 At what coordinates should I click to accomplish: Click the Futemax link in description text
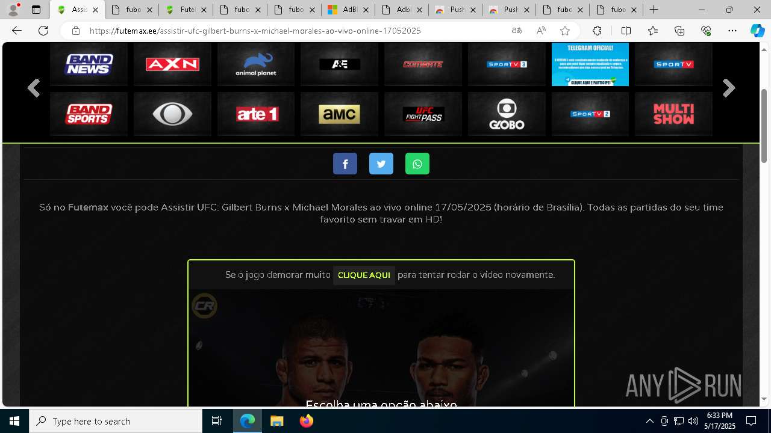tap(88, 207)
